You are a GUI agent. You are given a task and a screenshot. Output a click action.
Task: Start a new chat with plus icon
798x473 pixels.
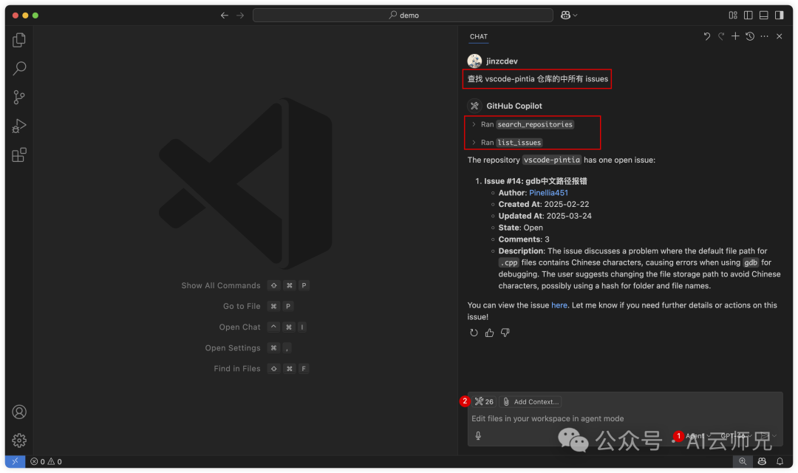[735, 36]
